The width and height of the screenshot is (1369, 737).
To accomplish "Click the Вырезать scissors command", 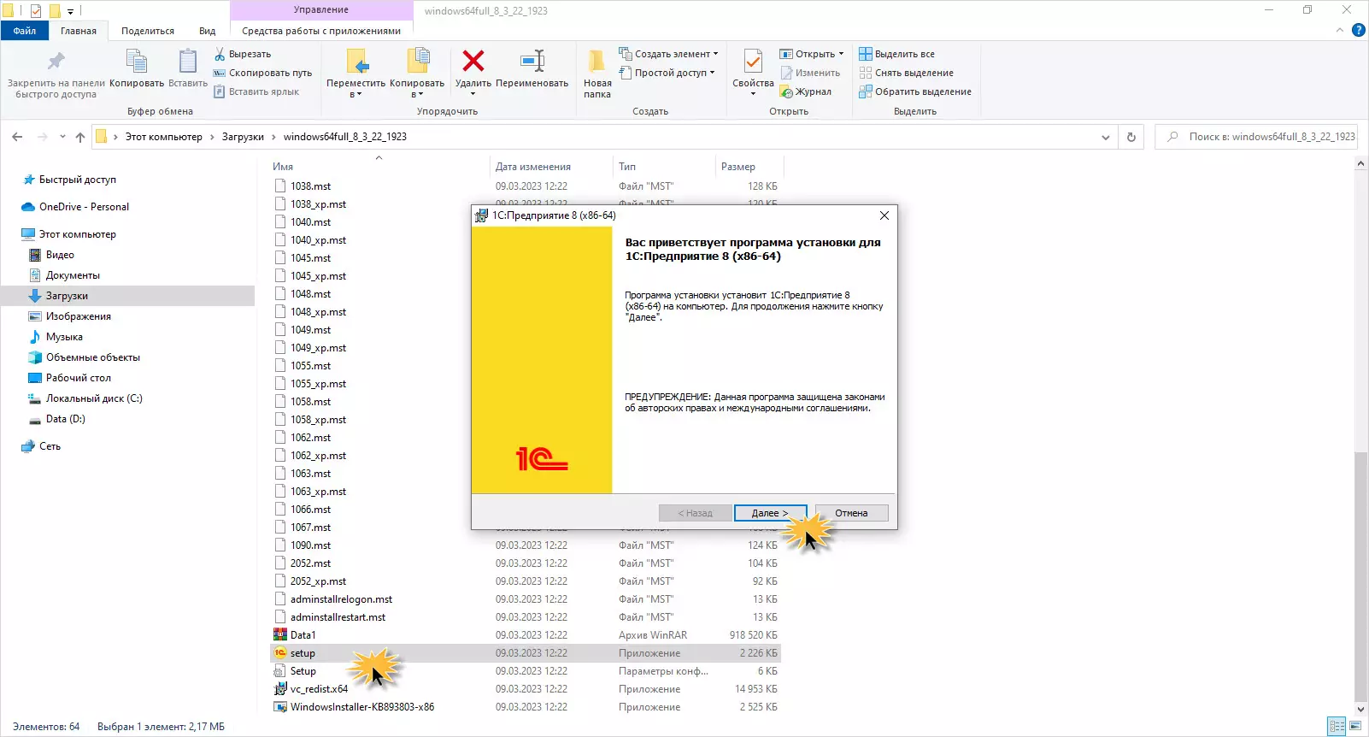I will tap(243, 54).
